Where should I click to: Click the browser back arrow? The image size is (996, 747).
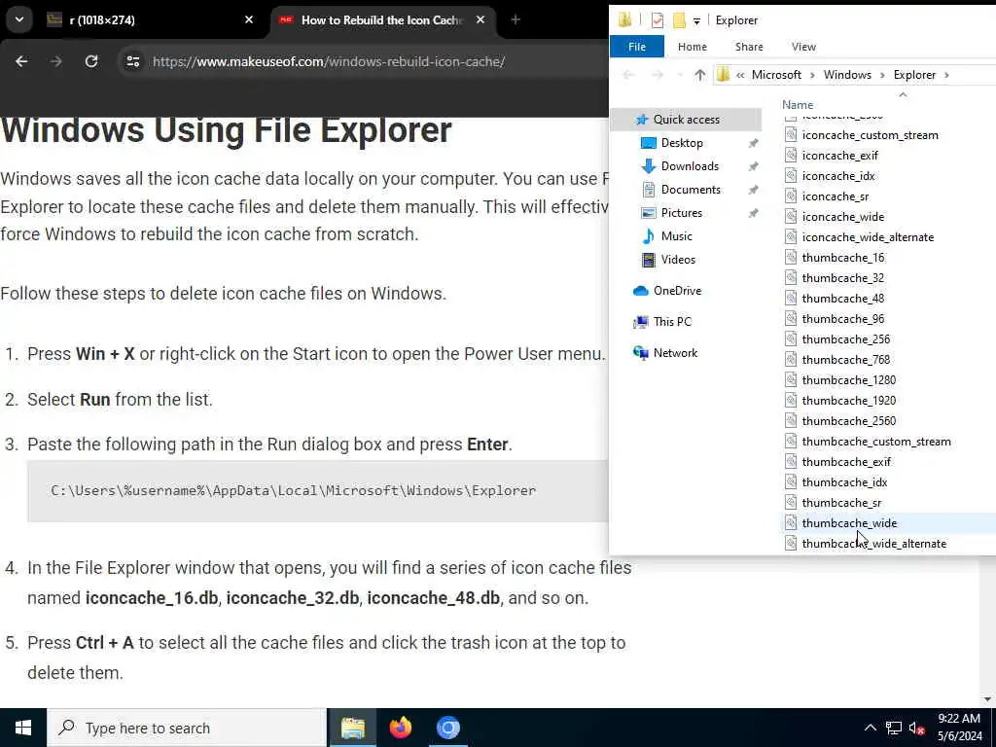(21, 61)
